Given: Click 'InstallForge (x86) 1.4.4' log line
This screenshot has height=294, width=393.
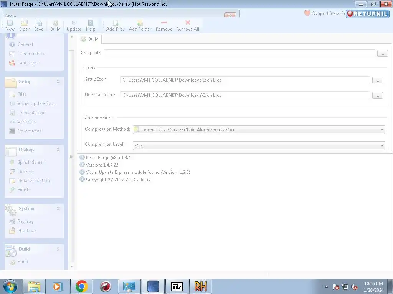Looking at the screenshot, I should (x=105, y=158).
